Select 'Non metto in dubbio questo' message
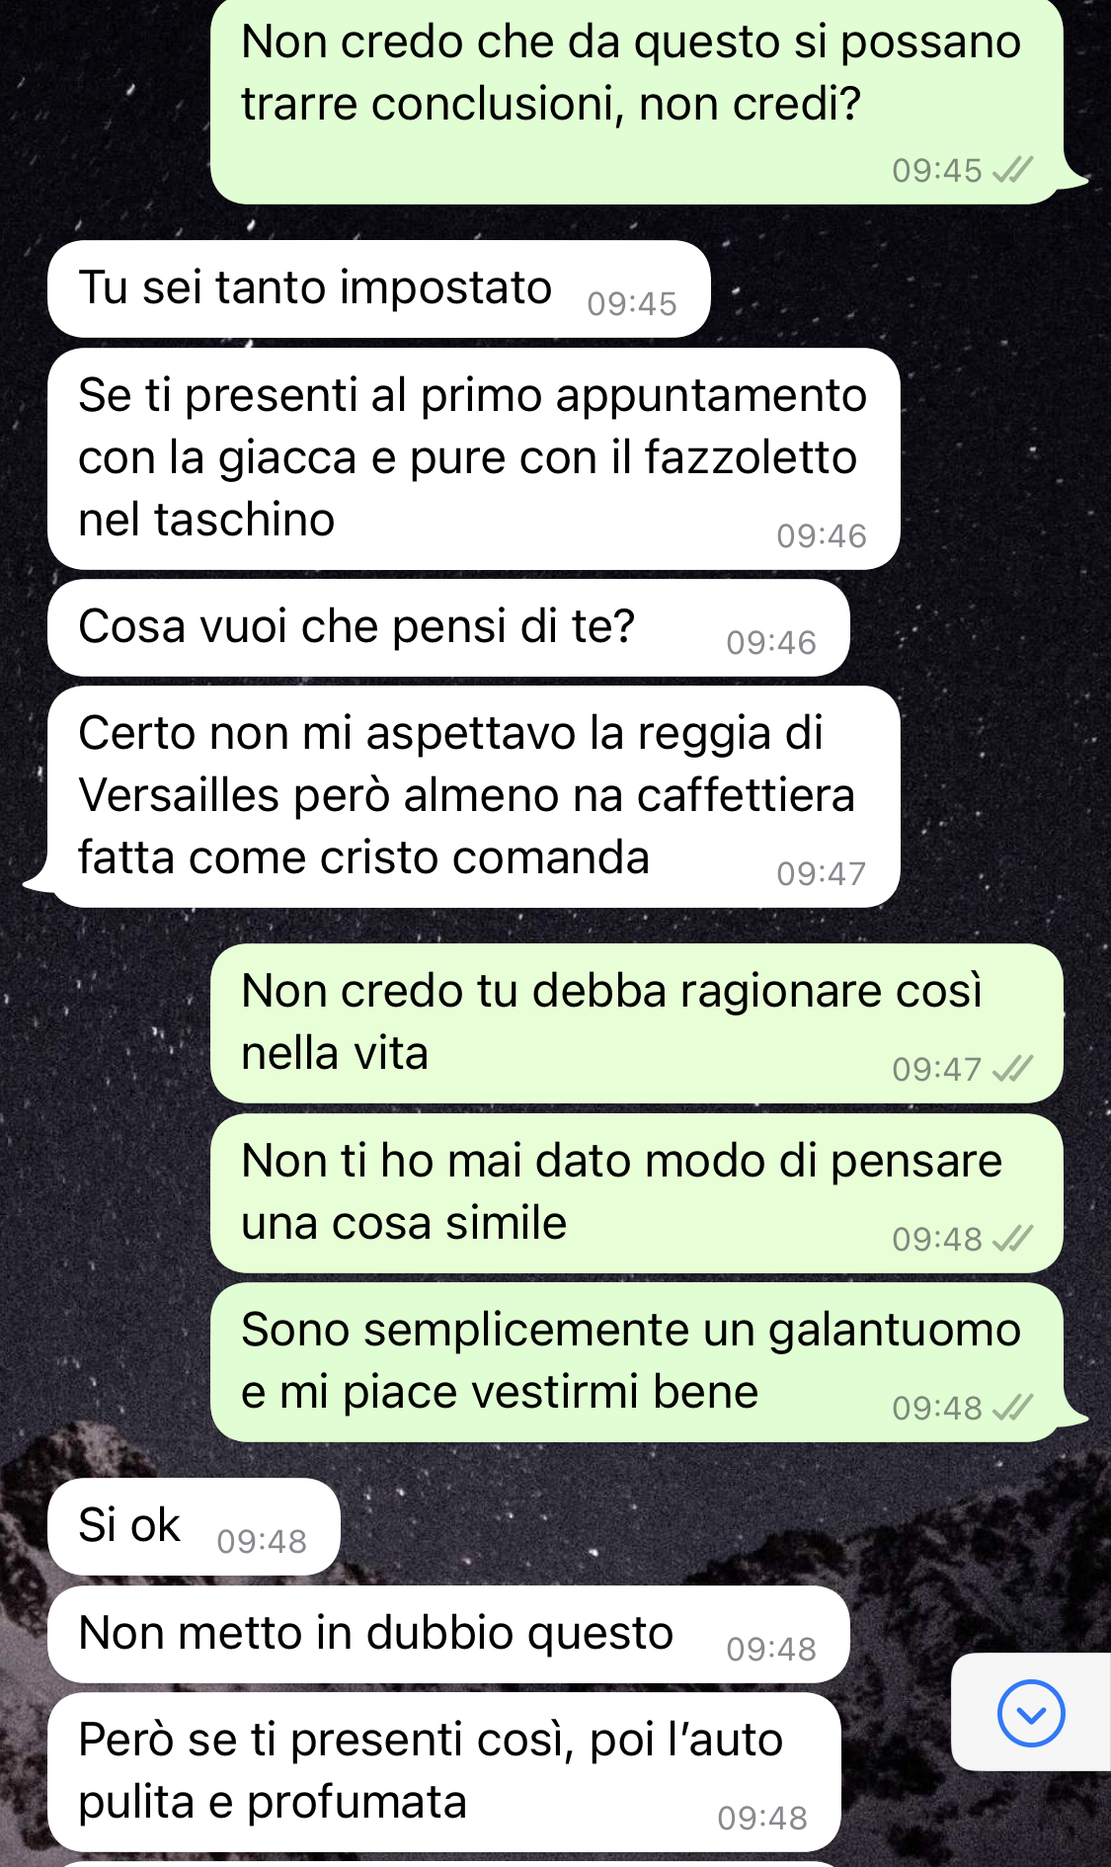1111x1867 pixels. coord(449,1635)
